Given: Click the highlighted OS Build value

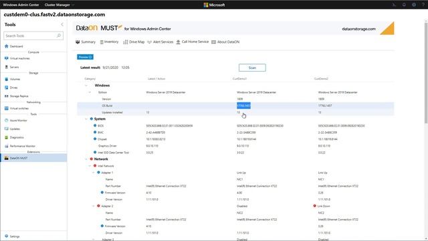Looking at the screenshot, I should click(x=243, y=106).
